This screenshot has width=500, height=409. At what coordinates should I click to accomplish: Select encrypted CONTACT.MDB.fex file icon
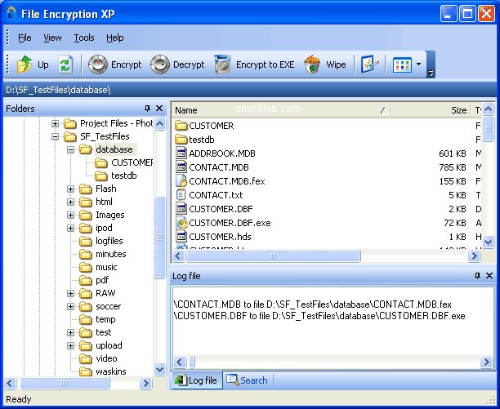pos(181,181)
